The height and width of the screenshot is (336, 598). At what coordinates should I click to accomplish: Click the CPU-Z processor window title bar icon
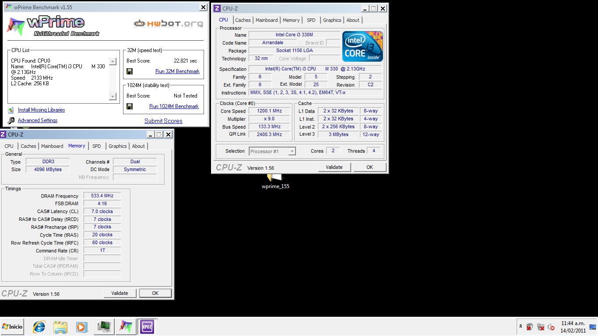click(217, 8)
